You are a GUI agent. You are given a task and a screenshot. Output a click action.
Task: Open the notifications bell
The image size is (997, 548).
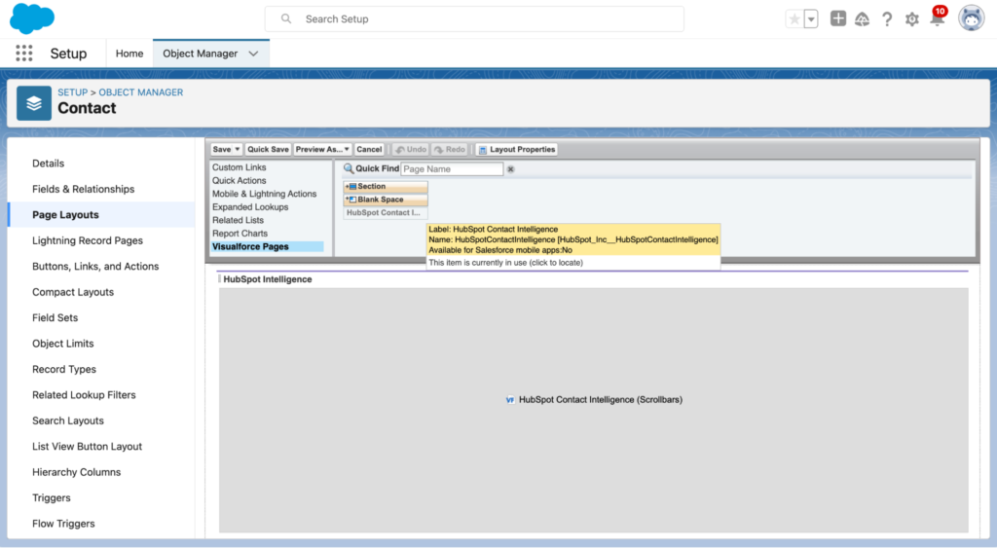(938, 18)
